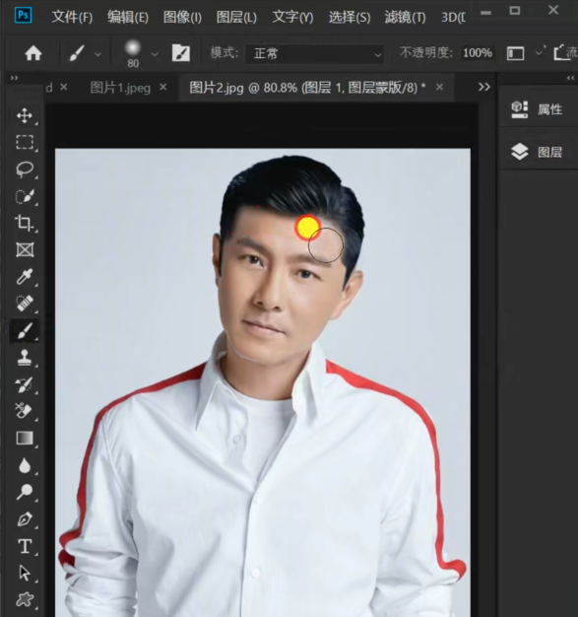Switch to the 图片1.jpeg tab
This screenshot has width=578, height=617.
click(120, 88)
